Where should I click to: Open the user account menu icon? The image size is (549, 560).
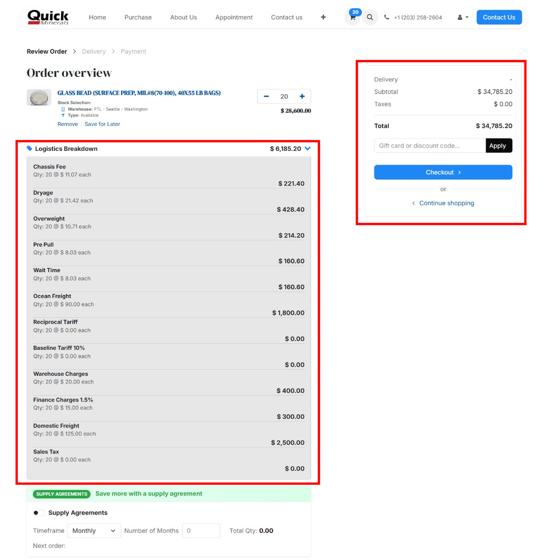tap(460, 17)
